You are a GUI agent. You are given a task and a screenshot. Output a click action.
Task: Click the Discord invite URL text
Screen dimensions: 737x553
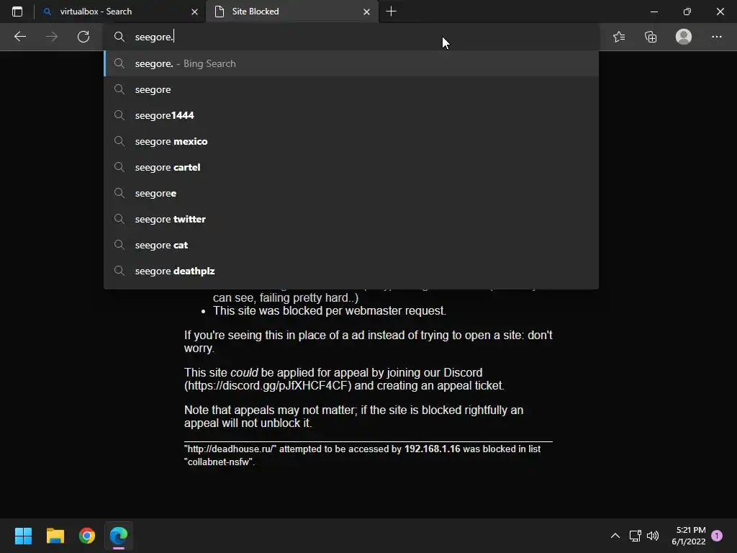(268, 386)
